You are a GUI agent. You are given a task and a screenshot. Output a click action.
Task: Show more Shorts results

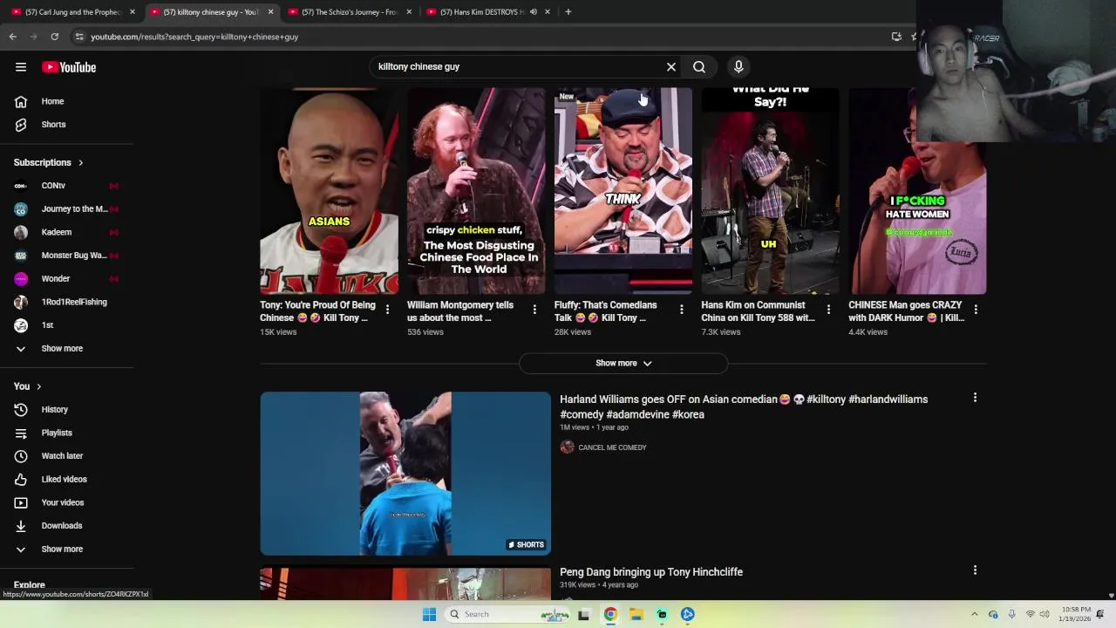(623, 363)
